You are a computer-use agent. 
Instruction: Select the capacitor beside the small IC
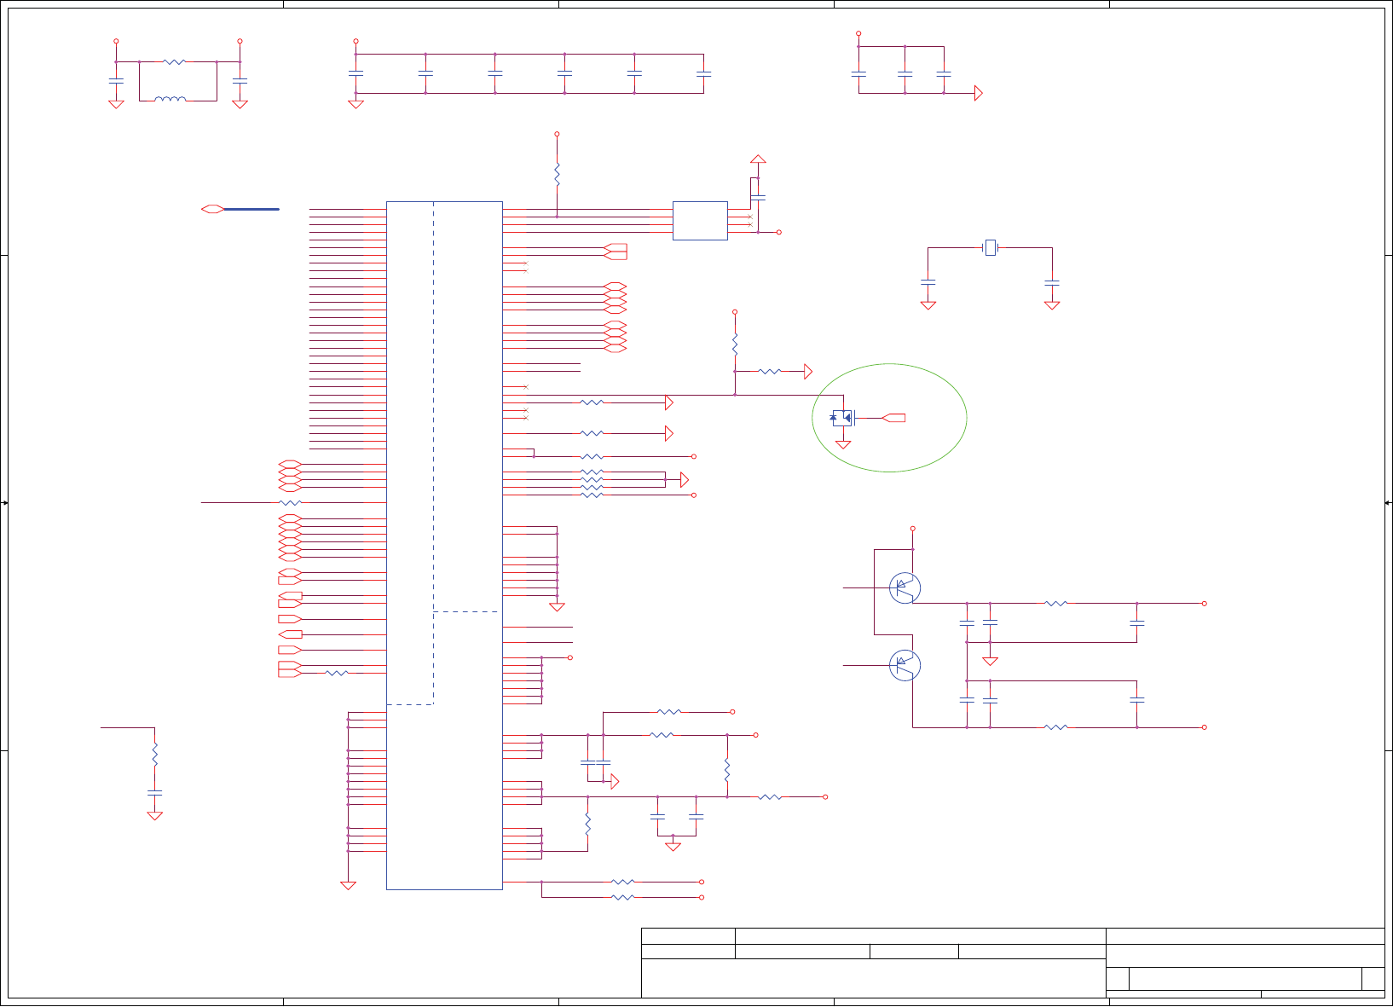pyautogui.click(x=758, y=197)
